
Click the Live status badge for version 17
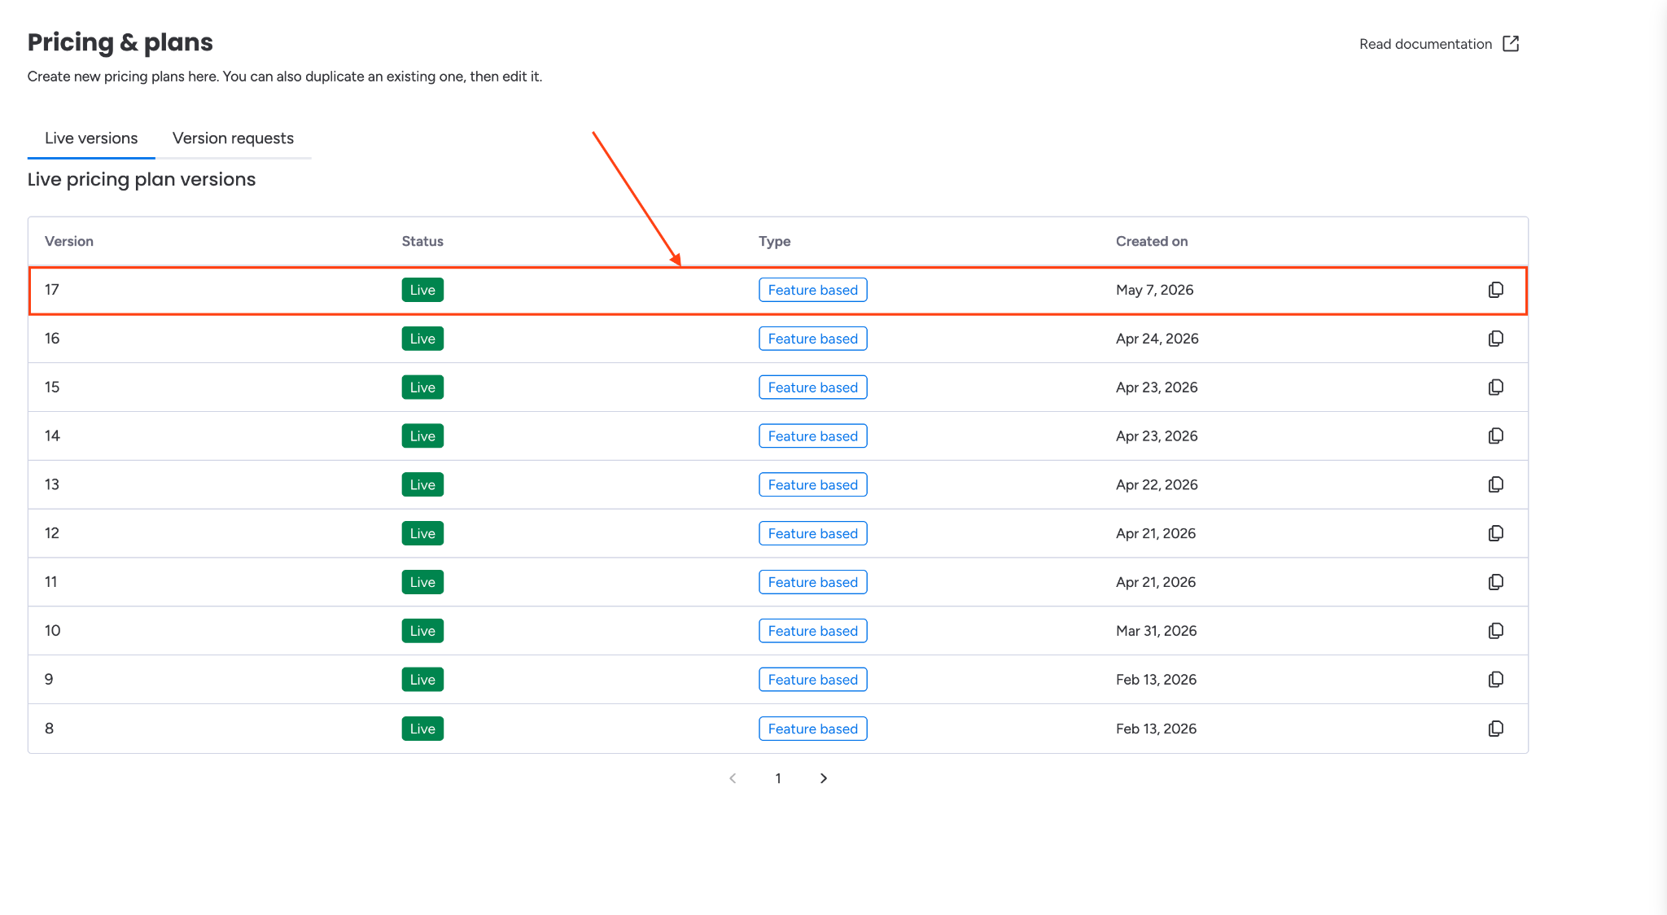click(x=422, y=290)
